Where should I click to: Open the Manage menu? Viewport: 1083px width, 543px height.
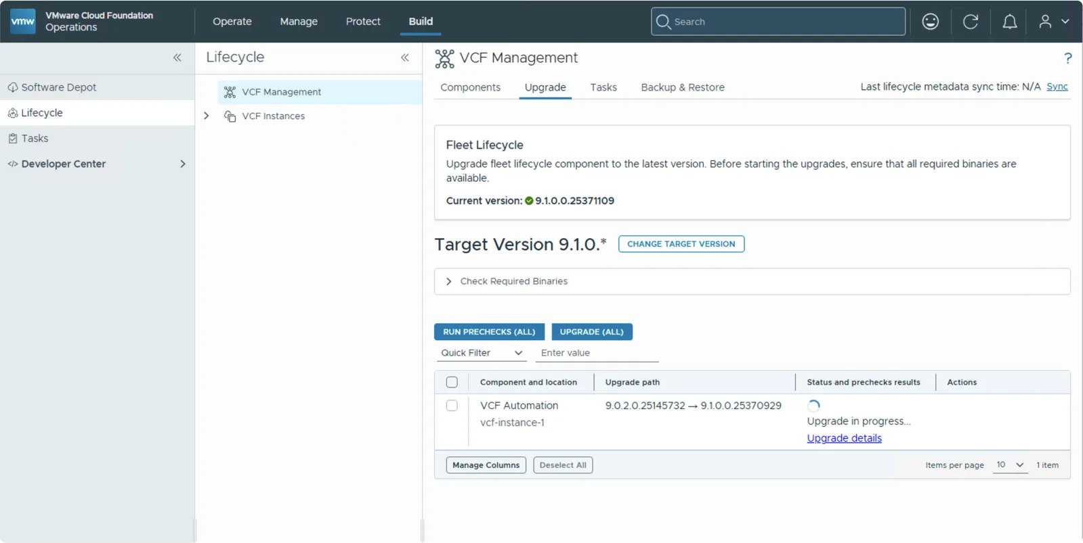tap(299, 22)
